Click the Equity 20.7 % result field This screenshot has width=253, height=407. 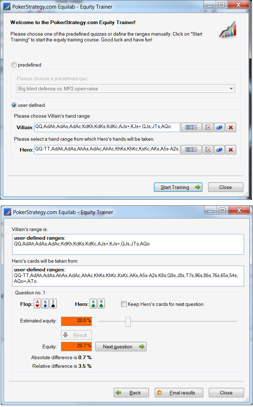point(76,346)
